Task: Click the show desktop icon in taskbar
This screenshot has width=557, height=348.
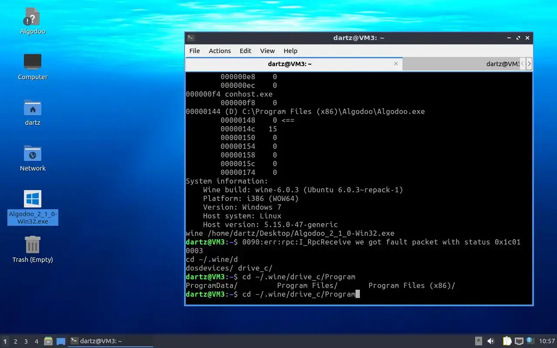Action: tap(61, 341)
